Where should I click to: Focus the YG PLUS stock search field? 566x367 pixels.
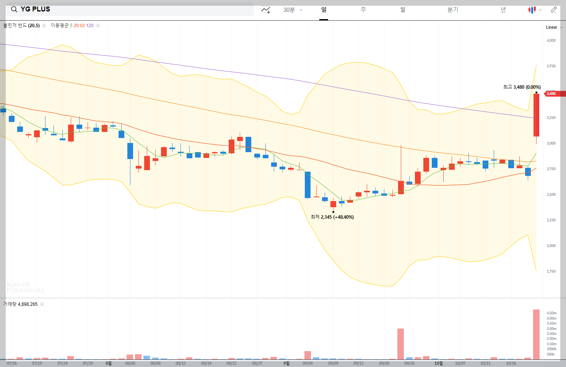tap(130, 9)
